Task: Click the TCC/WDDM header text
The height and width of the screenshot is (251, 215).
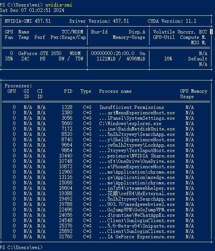Action: coord(72,32)
